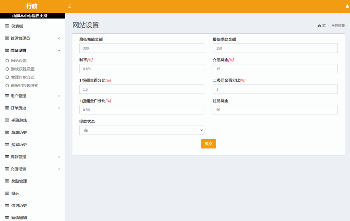
Task: Click the 投诉 sidebar icon
Action: click(7, 193)
